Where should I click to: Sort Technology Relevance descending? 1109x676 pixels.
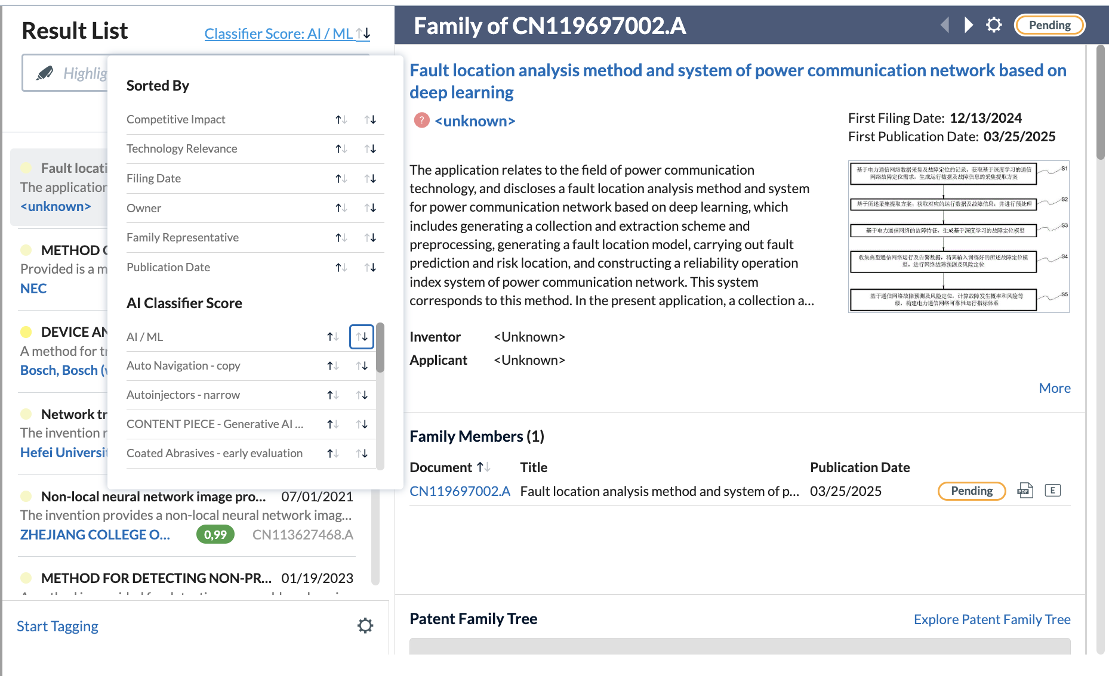pos(370,149)
